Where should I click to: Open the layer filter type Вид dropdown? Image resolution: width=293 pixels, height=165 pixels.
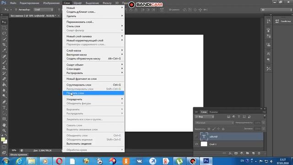(205, 117)
